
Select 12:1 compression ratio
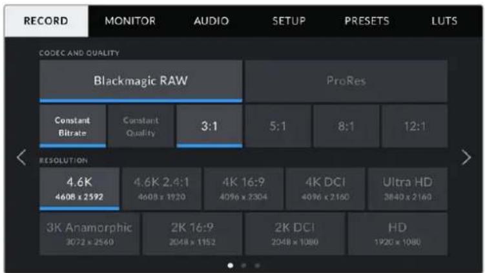pos(415,126)
